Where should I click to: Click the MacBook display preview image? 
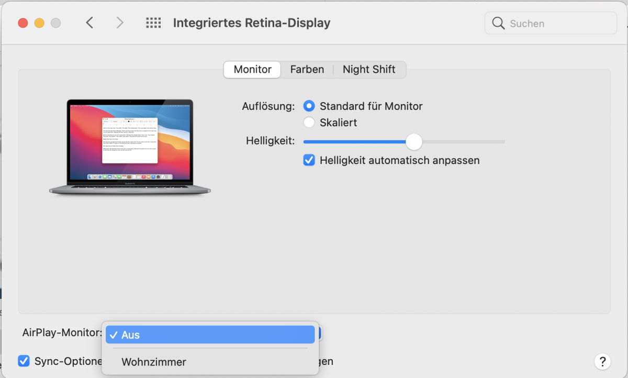point(130,148)
